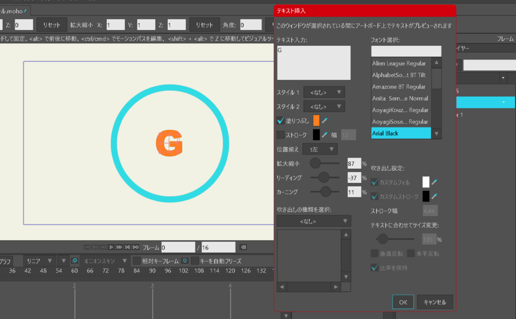Click the カスタムストローク eyedropper icon
The image size is (516, 319).
click(x=434, y=196)
